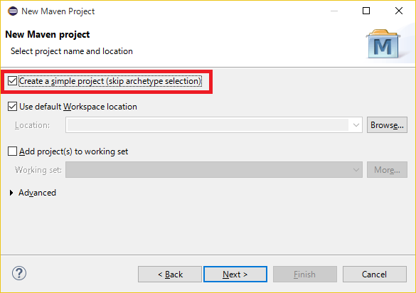Click the Browse... button
This screenshot has height=293, width=416.
click(387, 124)
